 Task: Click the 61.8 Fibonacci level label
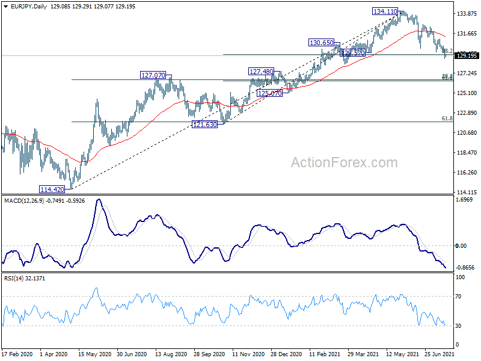tap(447, 118)
